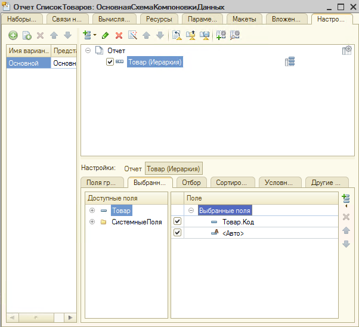Click the Товар (Иерархия) settings button
This screenshot has height=327, width=359.
click(x=174, y=169)
